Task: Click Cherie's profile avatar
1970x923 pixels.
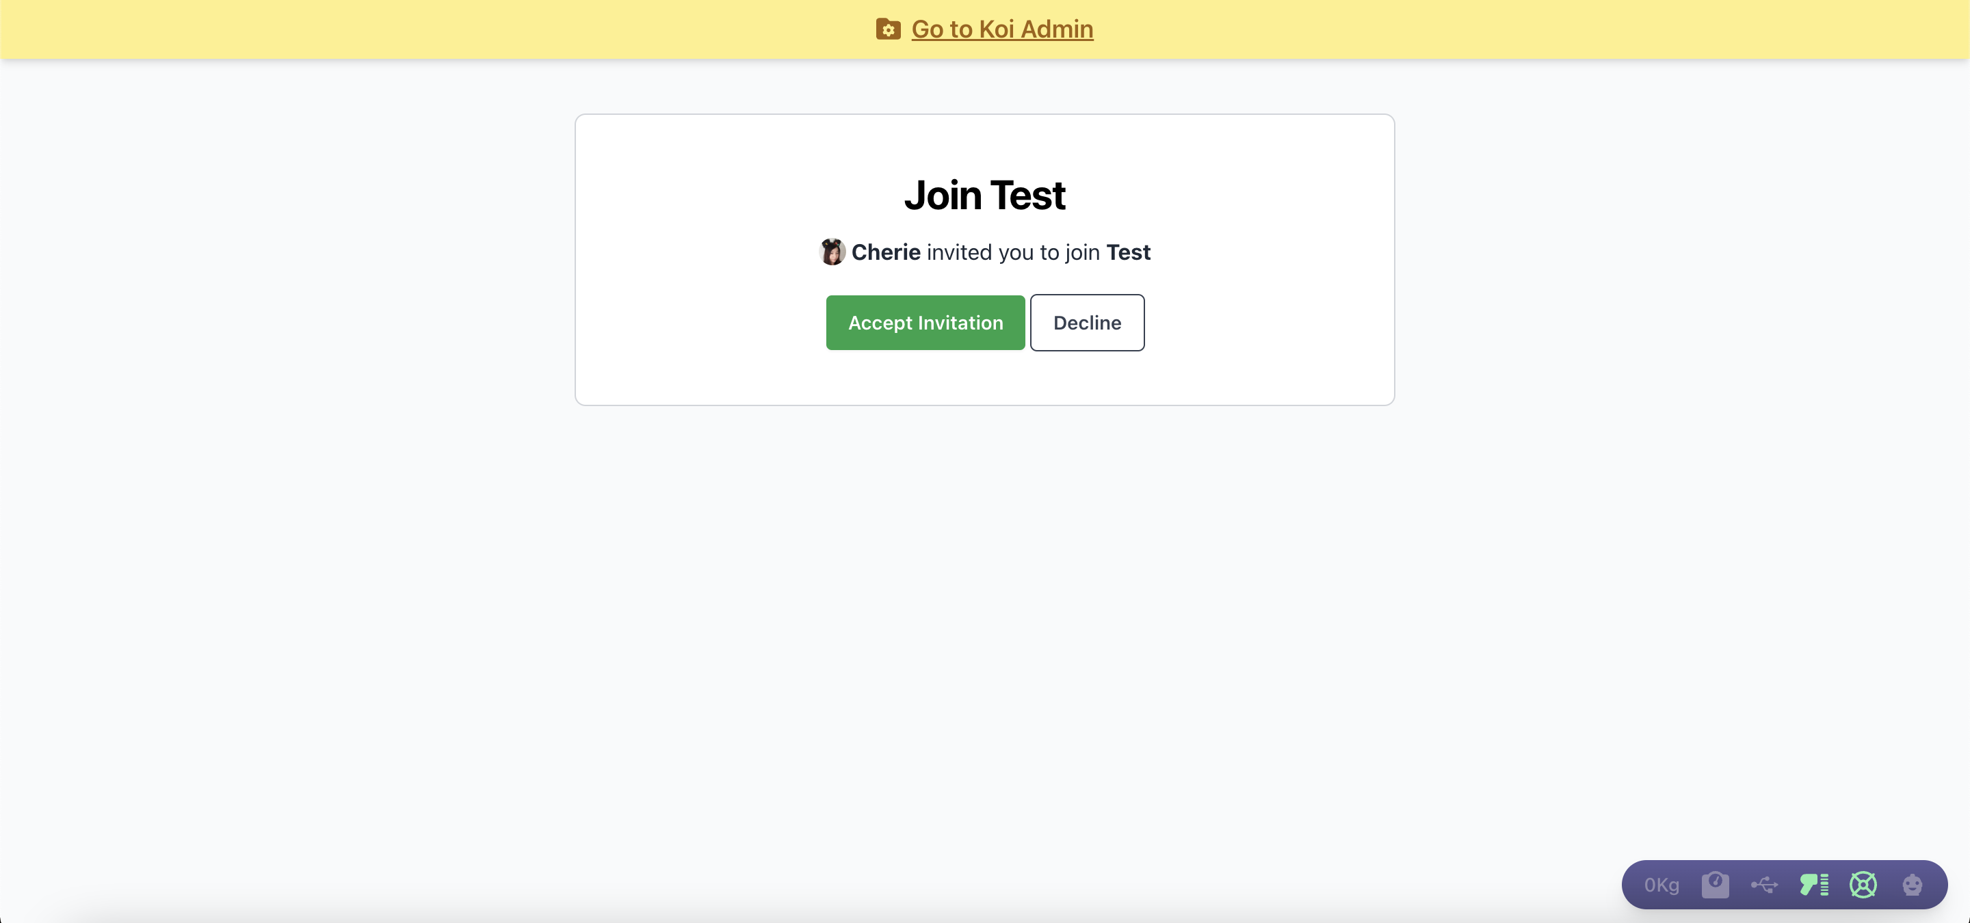Action: click(x=832, y=252)
